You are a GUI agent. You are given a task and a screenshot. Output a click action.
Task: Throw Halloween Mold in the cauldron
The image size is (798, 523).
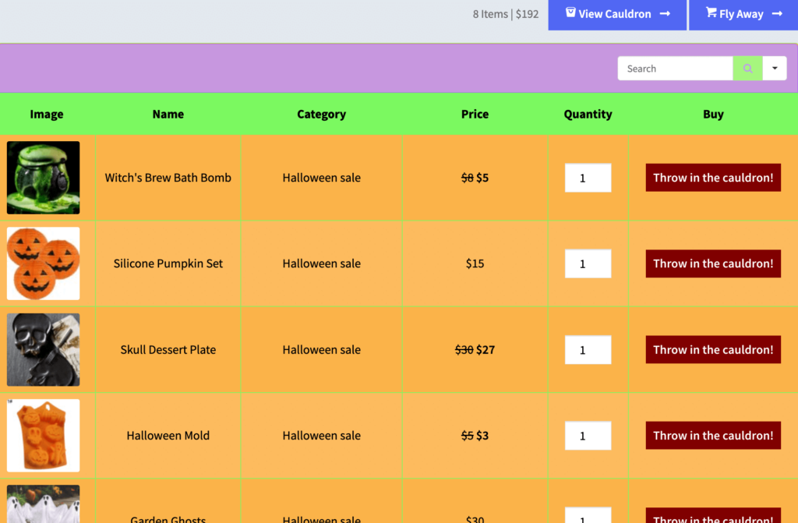click(712, 436)
